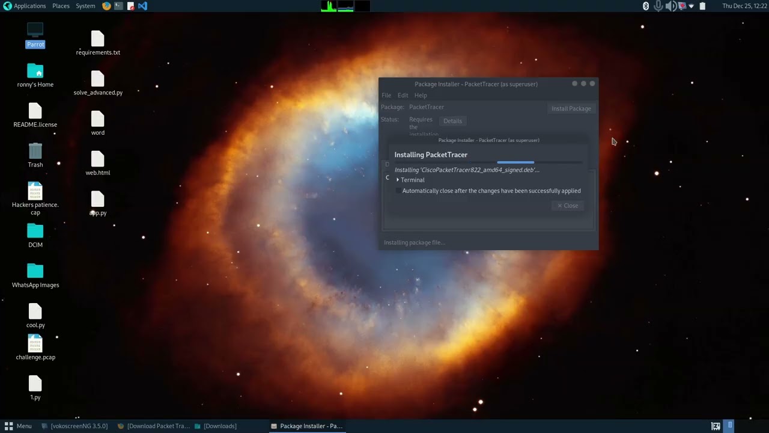The image size is (769, 433).
Task: Click the clipboard tray icon
Action: click(702, 6)
